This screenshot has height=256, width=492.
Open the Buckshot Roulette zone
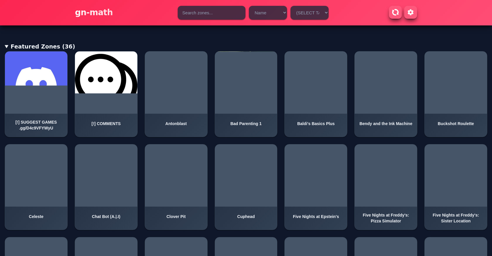456,94
